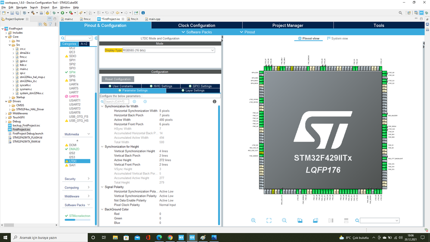This screenshot has width=430, height=242.
Task: Select DMA2D in the Multimedia list
Action: click(74, 149)
